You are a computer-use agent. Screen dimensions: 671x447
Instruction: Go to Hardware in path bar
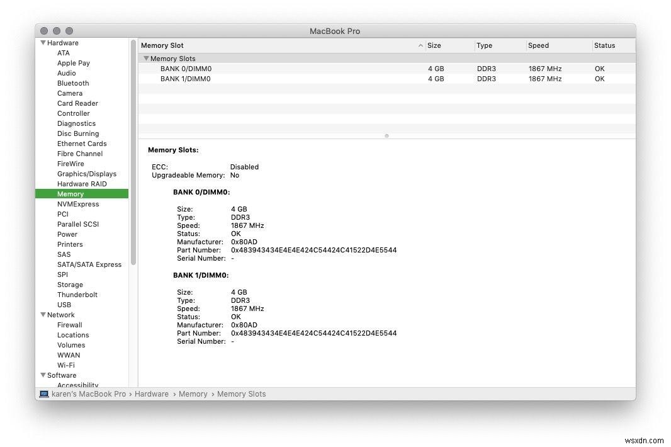coord(152,394)
